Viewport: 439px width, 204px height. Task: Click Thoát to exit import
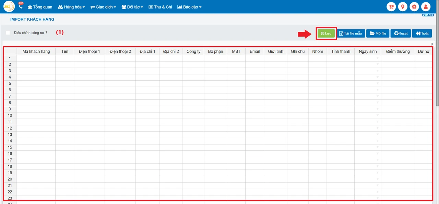(422, 33)
